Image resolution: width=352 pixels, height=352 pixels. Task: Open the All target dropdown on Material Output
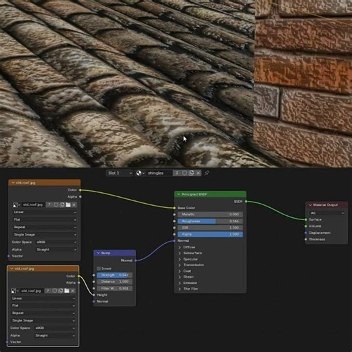pos(327,213)
